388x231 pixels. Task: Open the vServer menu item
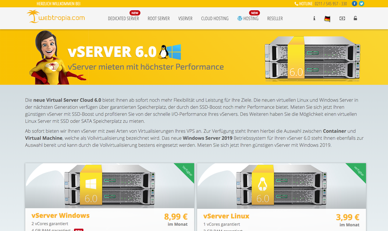(x=185, y=18)
